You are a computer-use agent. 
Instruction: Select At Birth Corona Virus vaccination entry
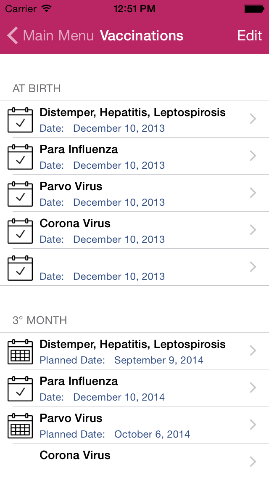[126, 231]
